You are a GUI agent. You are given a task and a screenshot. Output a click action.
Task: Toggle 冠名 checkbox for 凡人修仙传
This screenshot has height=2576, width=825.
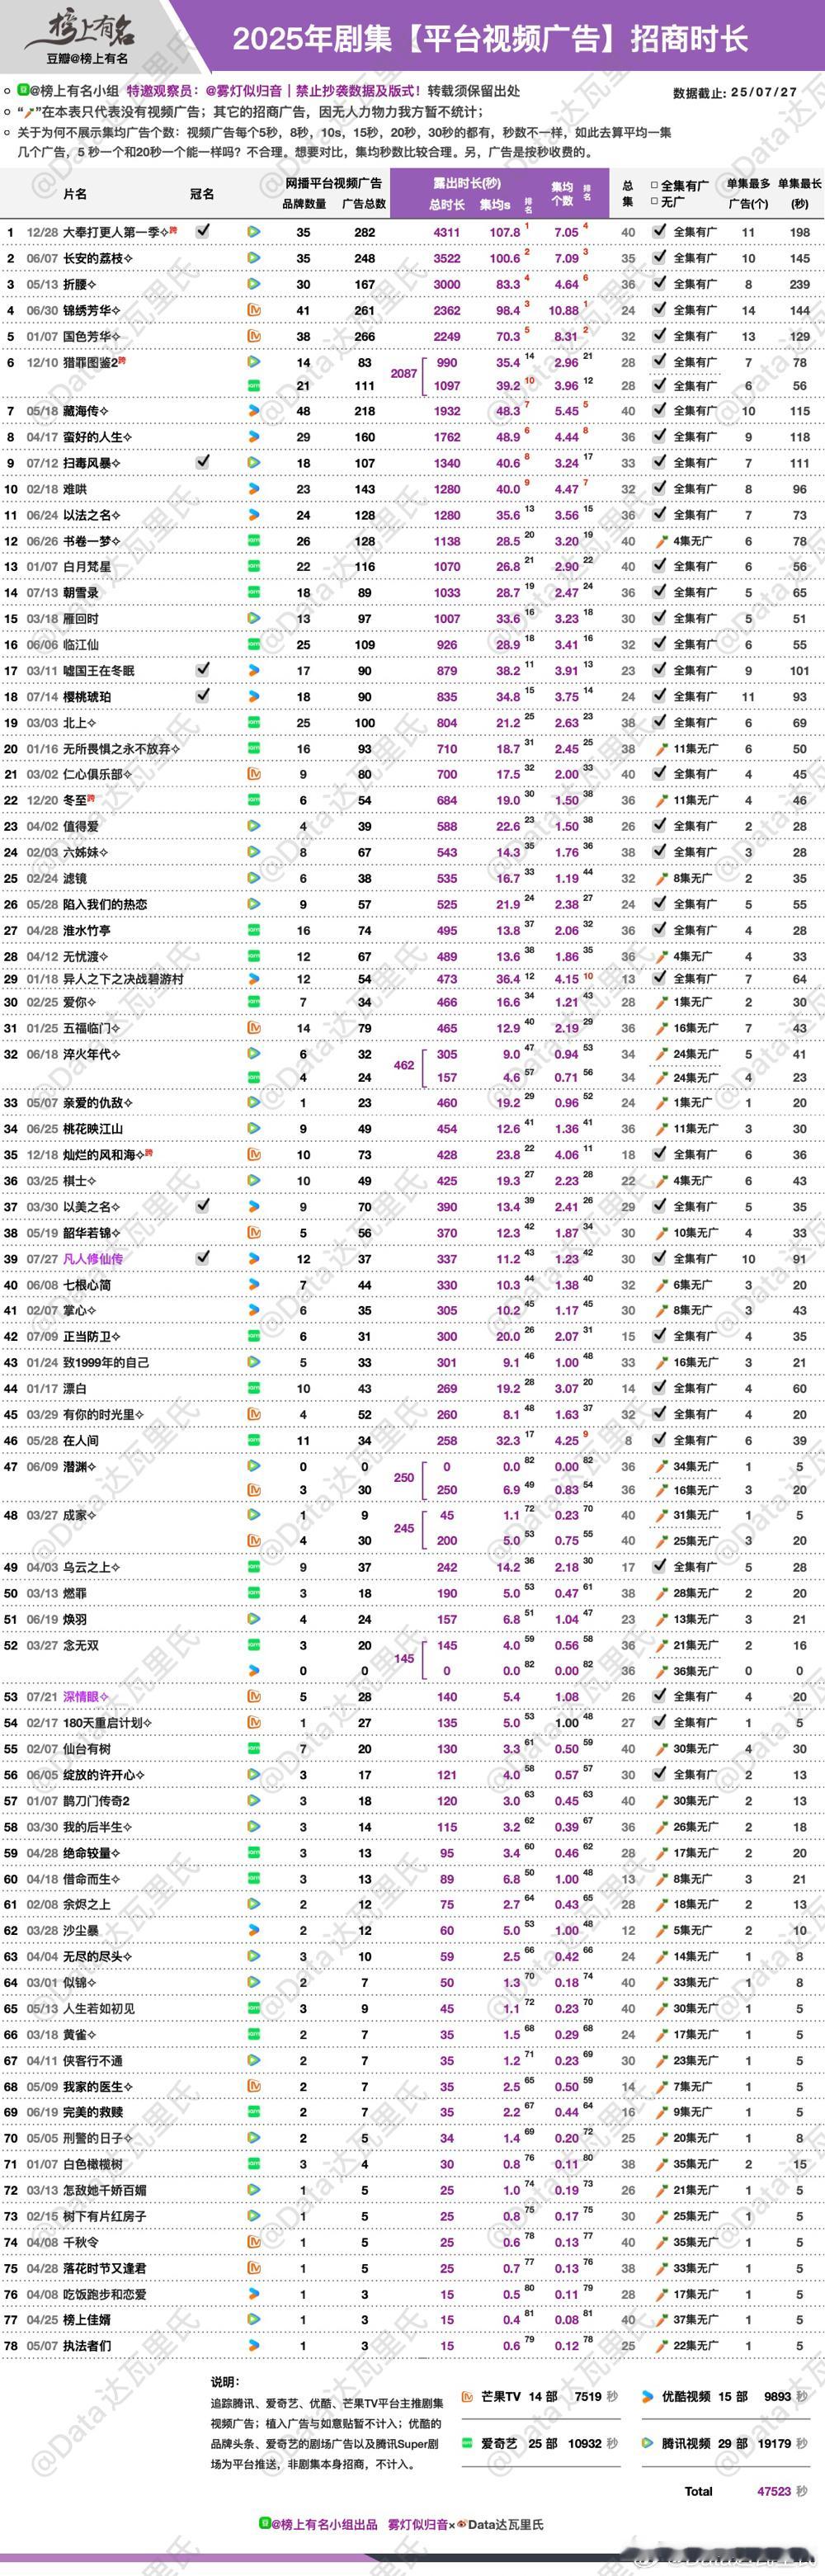pos(203,1257)
